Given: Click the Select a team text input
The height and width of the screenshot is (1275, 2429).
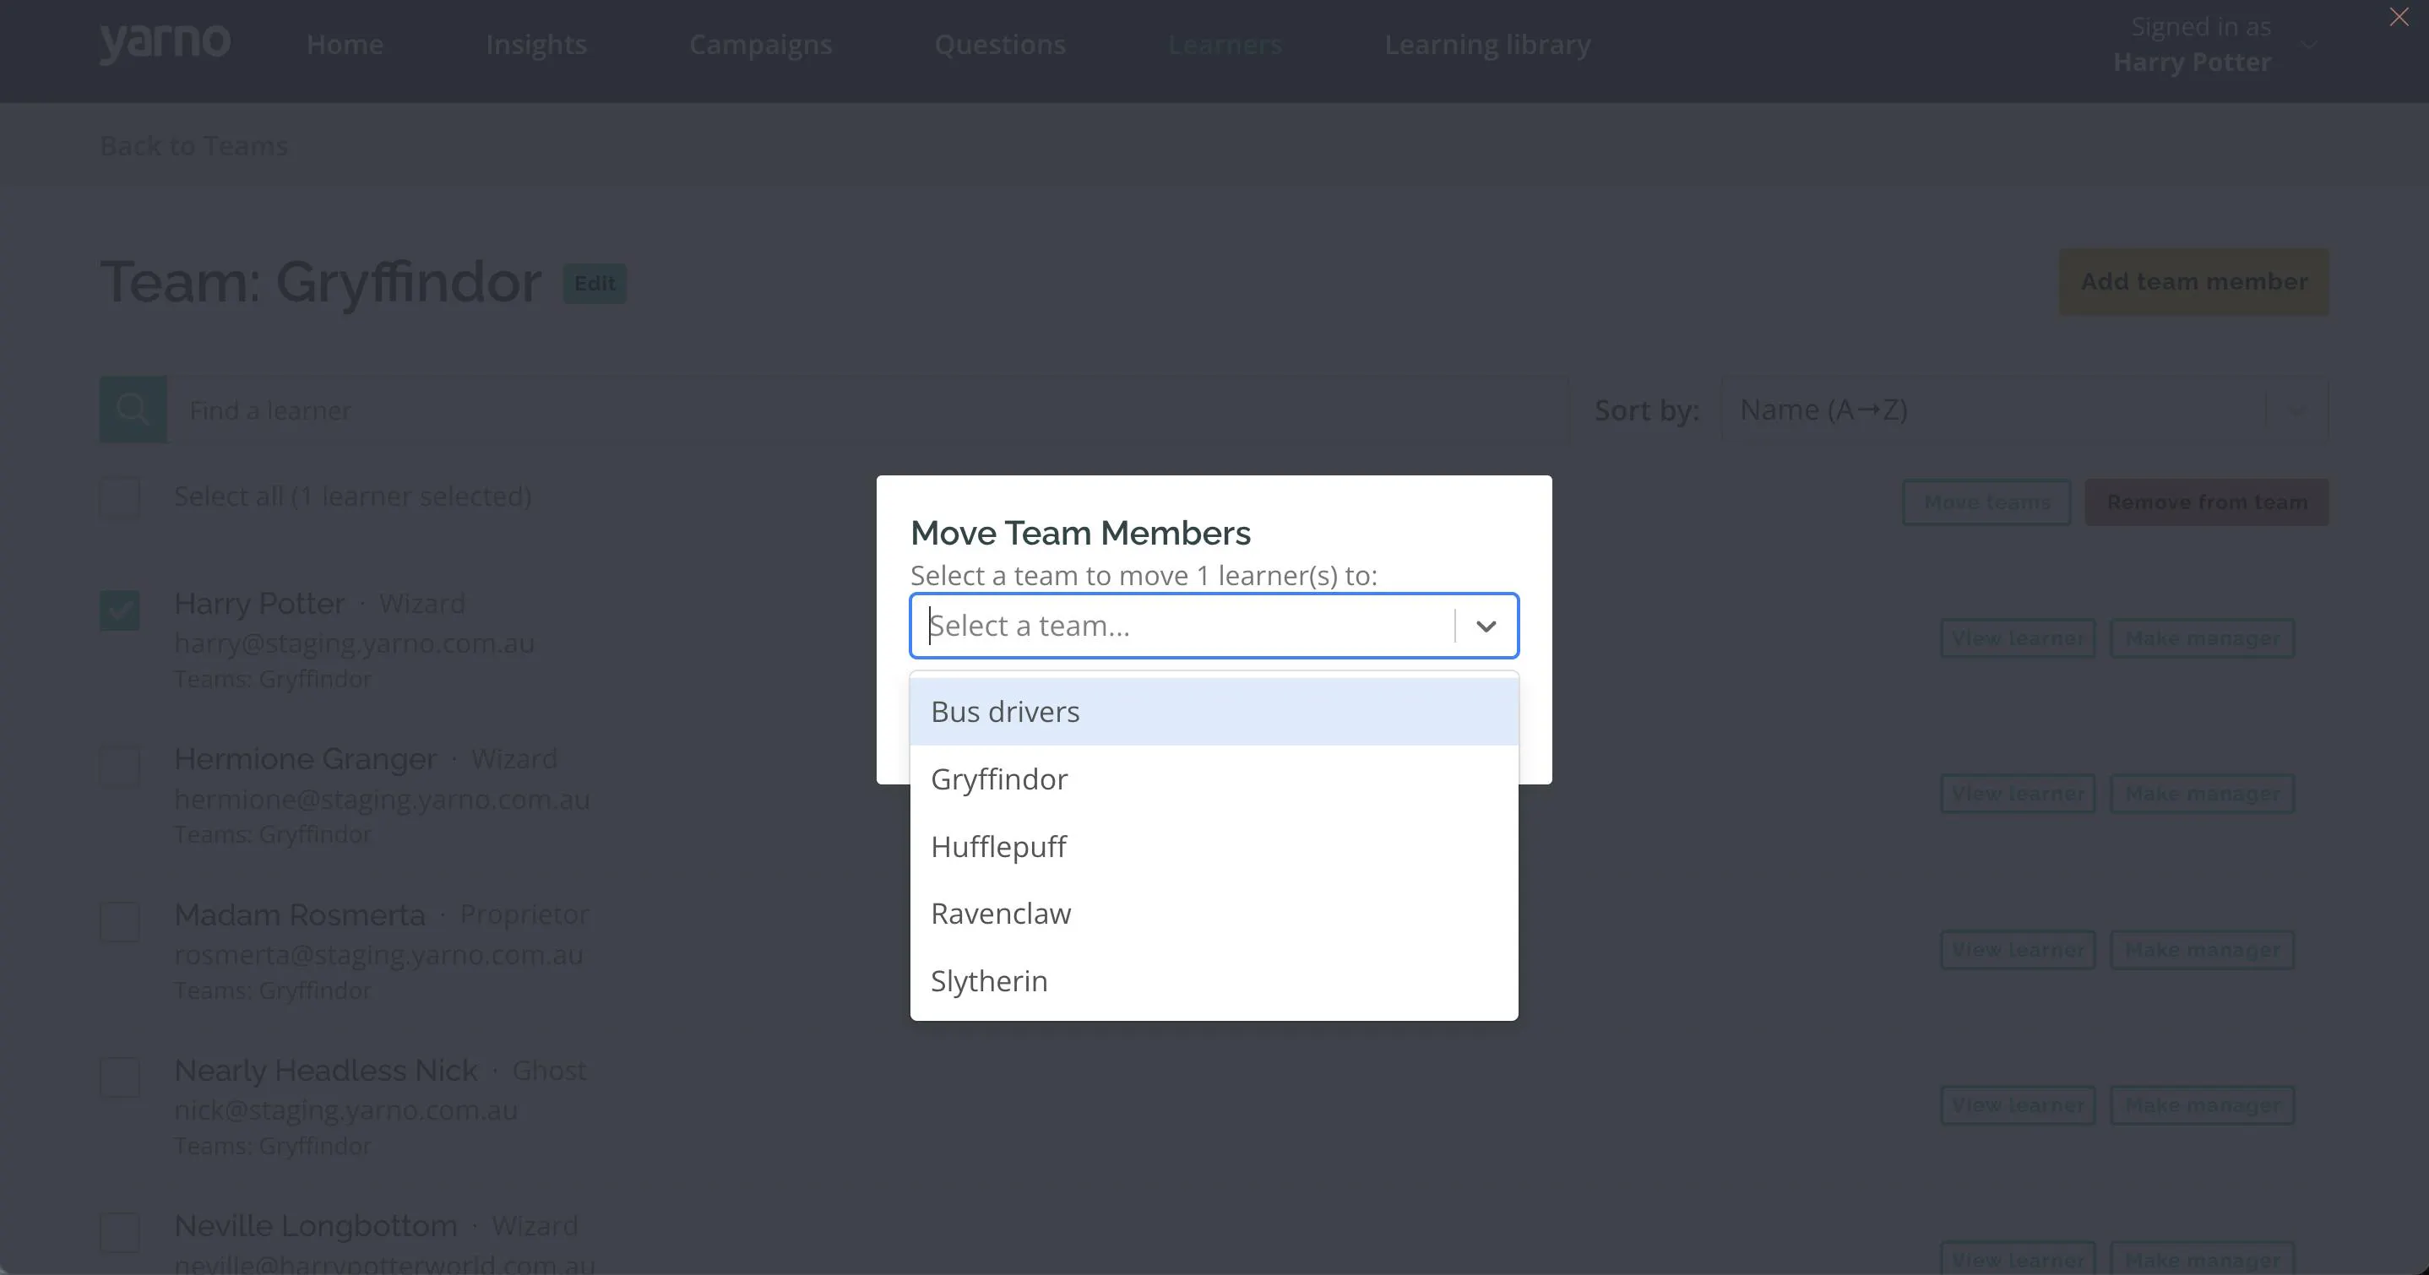Looking at the screenshot, I should (x=1182, y=625).
